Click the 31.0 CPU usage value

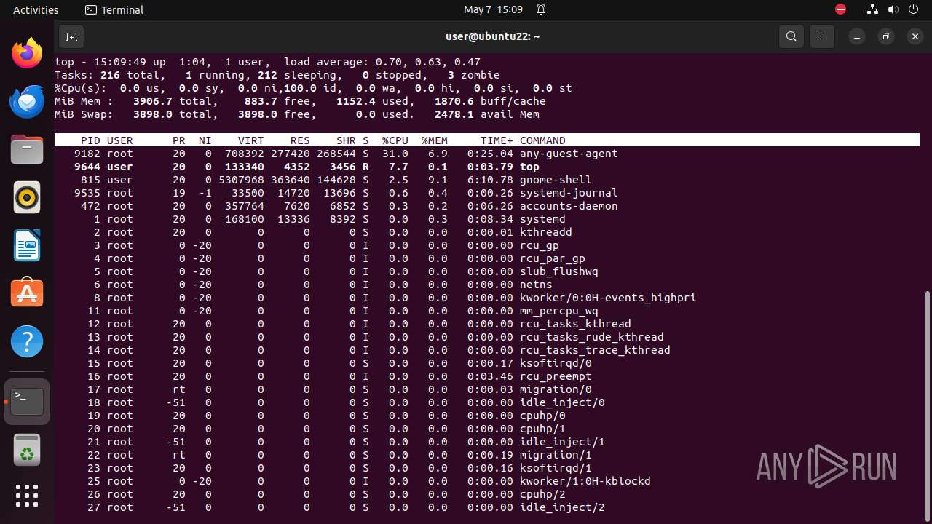pos(395,154)
